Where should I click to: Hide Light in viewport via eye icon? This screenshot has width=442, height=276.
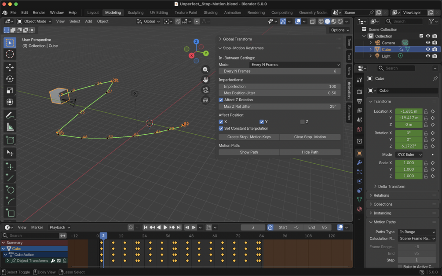click(428, 56)
